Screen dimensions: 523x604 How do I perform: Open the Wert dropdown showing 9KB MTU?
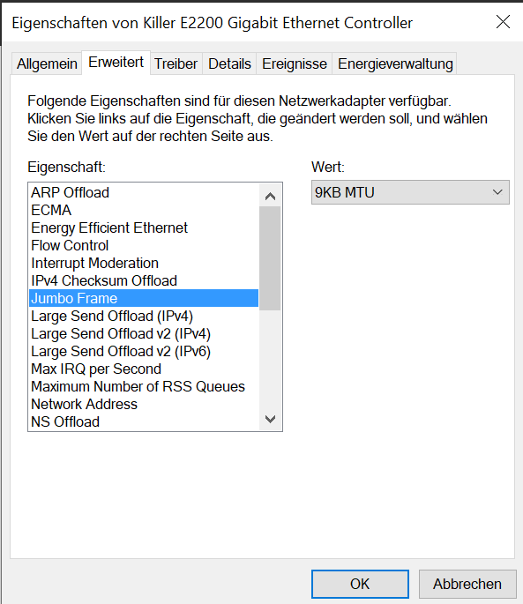click(x=410, y=192)
